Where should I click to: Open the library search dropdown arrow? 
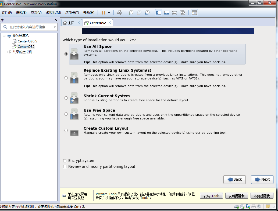(55, 27)
